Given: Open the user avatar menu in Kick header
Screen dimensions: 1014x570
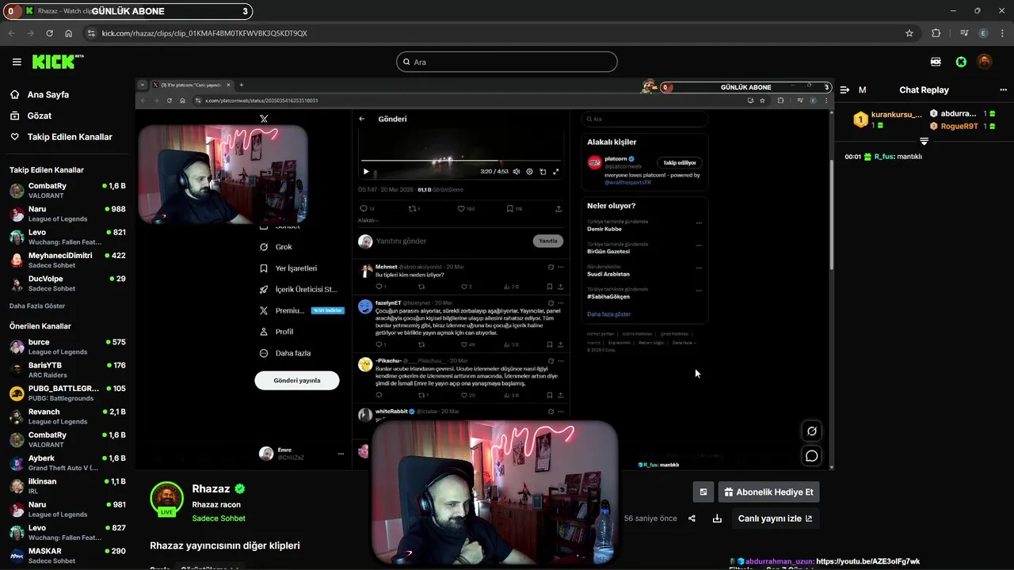Looking at the screenshot, I should point(984,62).
